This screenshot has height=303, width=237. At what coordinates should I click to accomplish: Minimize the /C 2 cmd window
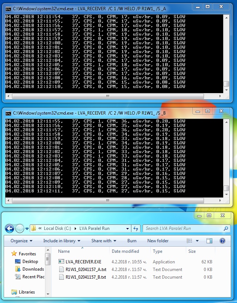point(198,111)
